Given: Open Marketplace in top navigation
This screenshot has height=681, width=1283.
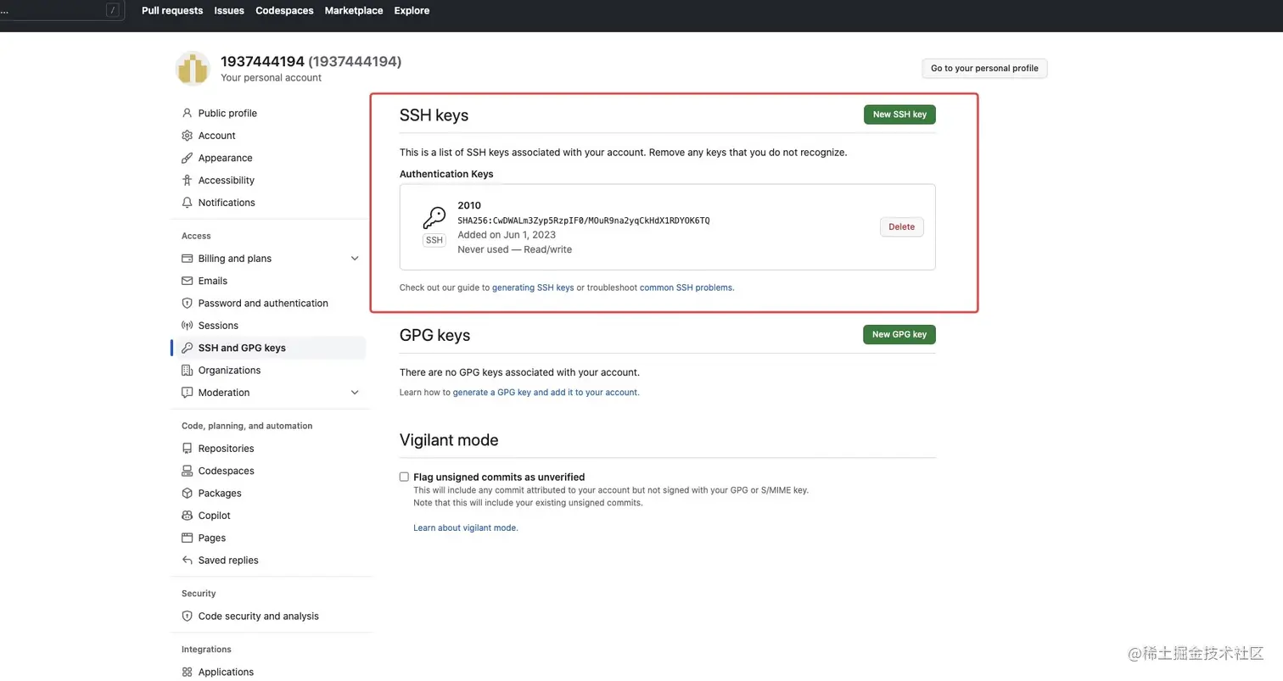Looking at the screenshot, I should click(x=354, y=11).
